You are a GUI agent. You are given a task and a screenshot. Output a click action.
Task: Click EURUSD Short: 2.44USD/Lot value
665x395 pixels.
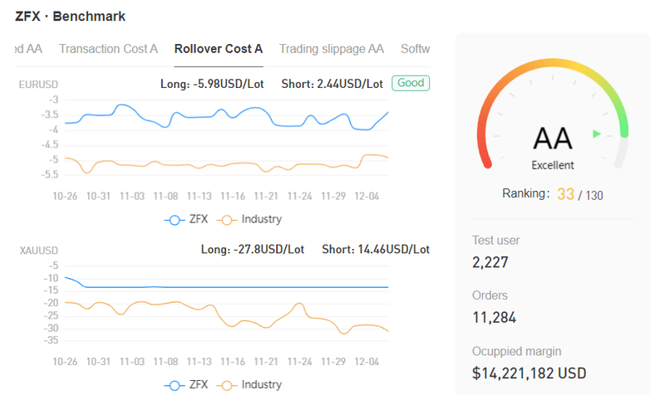click(x=332, y=84)
